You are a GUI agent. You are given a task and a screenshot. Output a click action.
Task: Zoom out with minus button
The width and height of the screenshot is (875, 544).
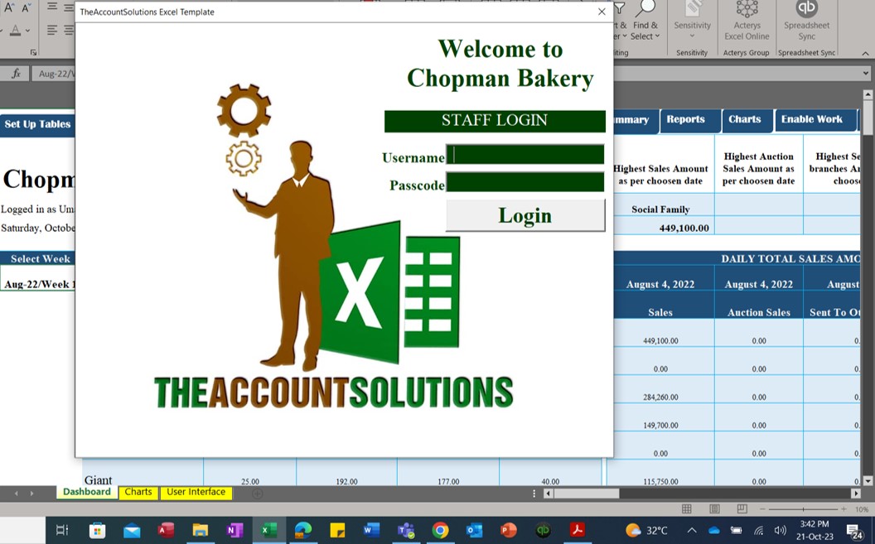click(x=762, y=509)
